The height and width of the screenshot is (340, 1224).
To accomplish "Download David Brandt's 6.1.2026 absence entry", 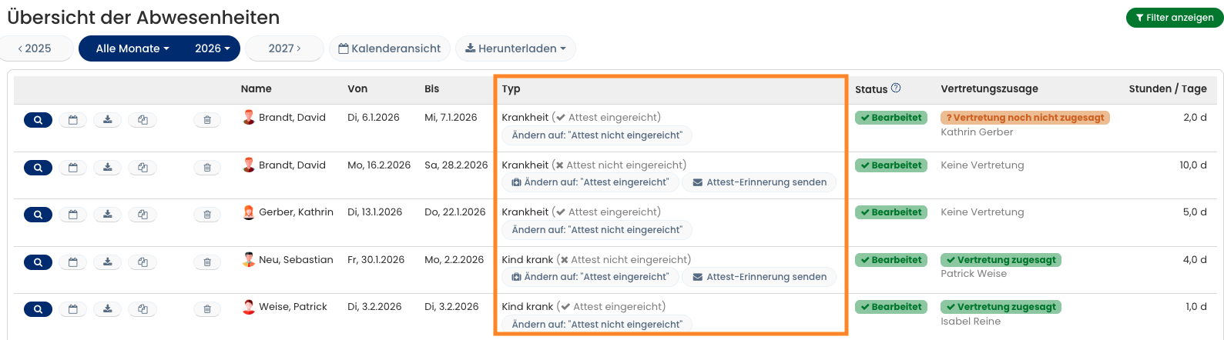I will coord(108,120).
